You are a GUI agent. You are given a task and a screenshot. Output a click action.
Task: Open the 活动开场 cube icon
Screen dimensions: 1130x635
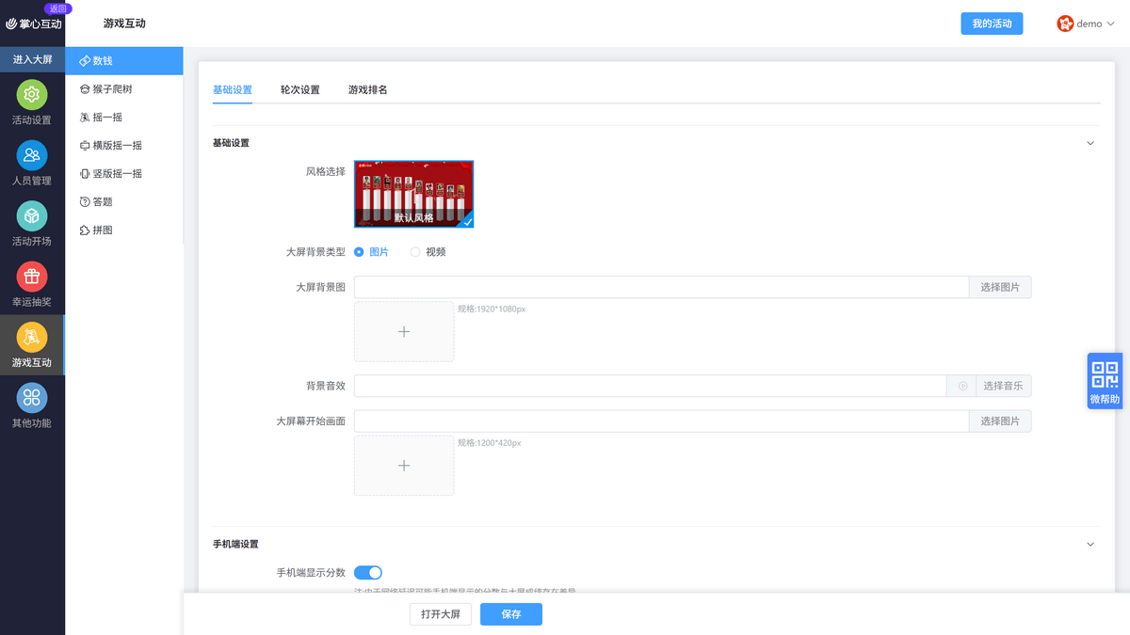(x=32, y=216)
